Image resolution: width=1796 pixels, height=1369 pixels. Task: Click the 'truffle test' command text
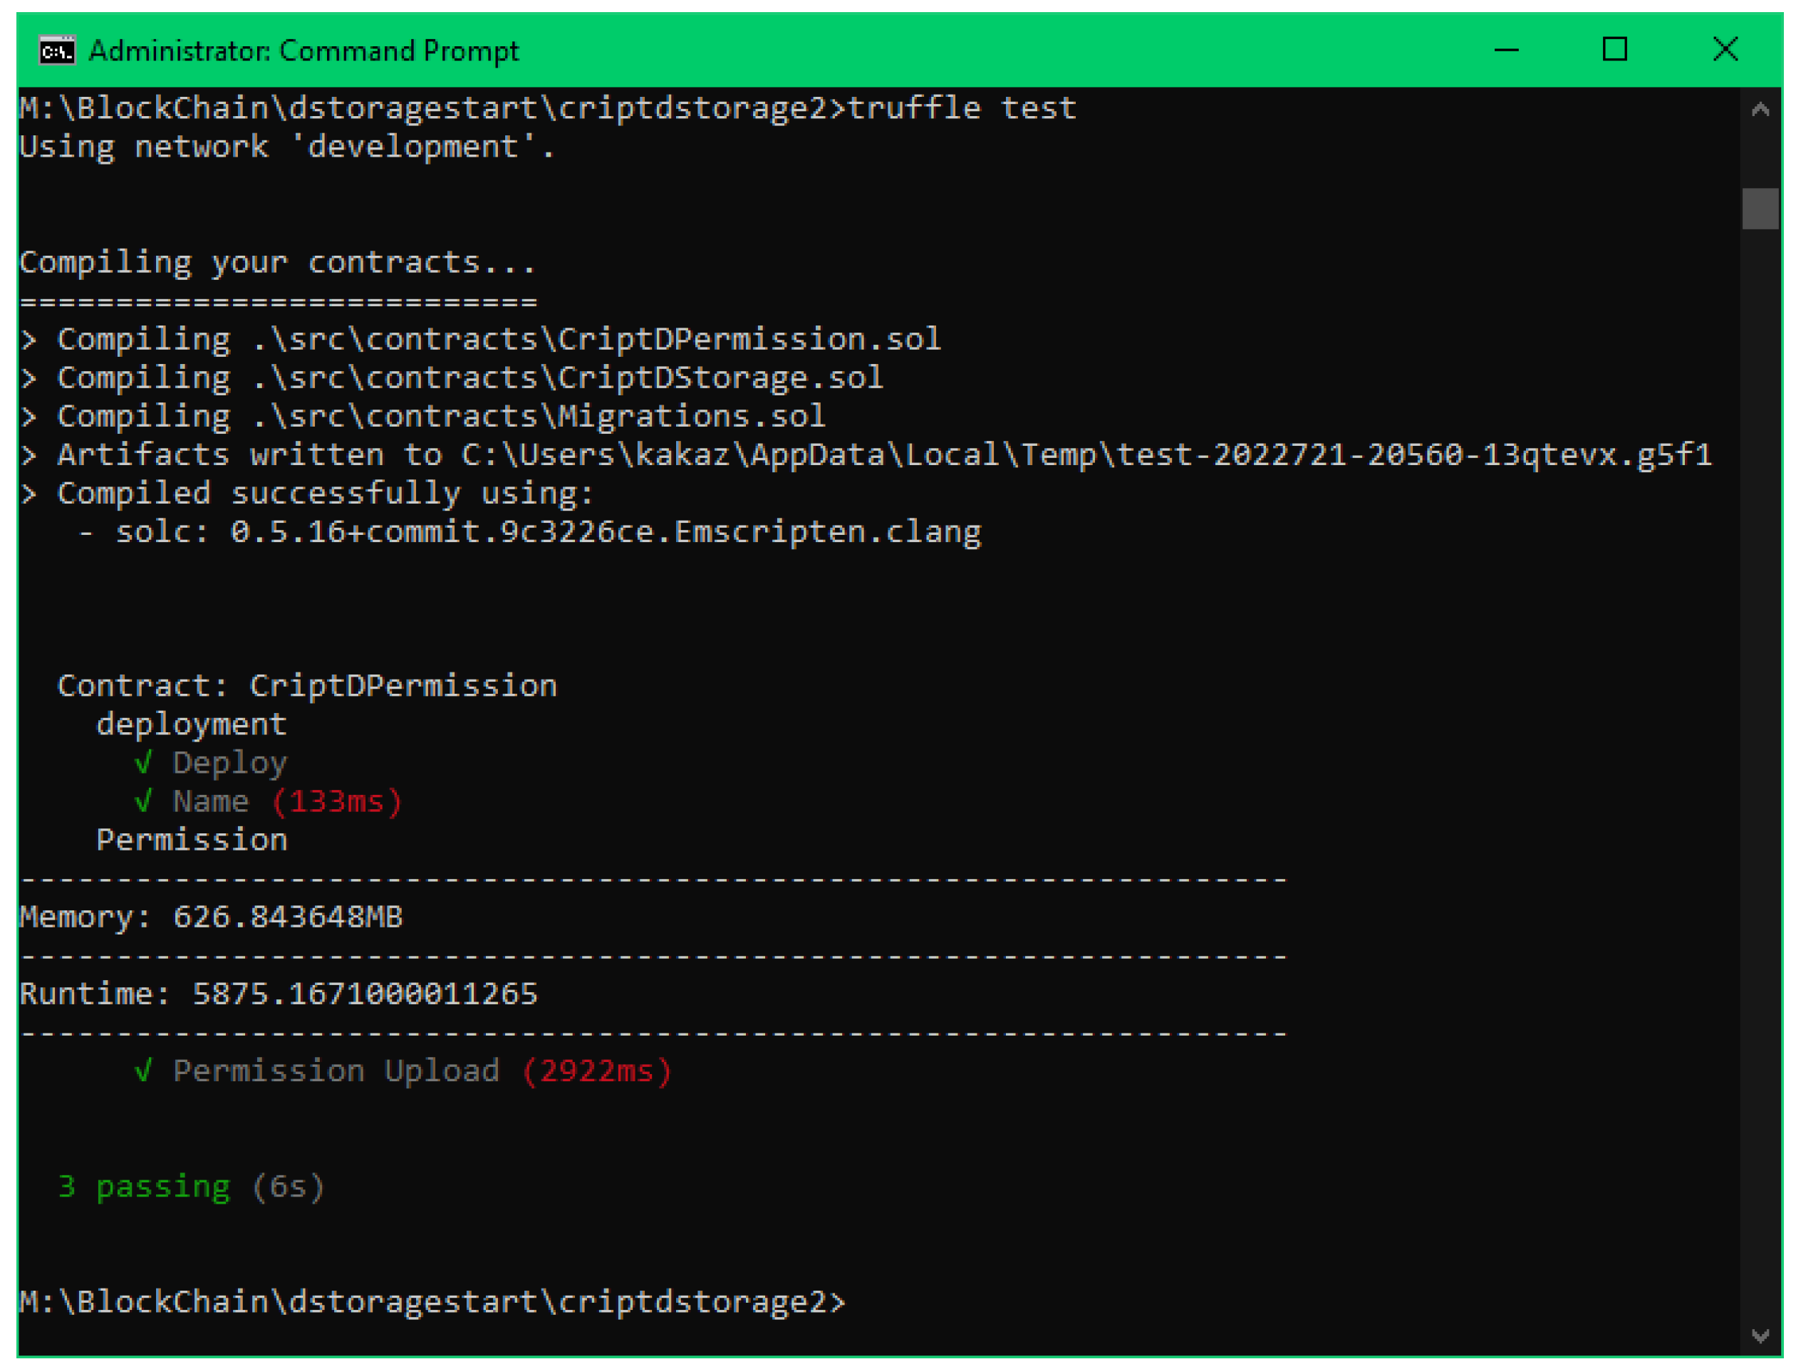point(962,108)
